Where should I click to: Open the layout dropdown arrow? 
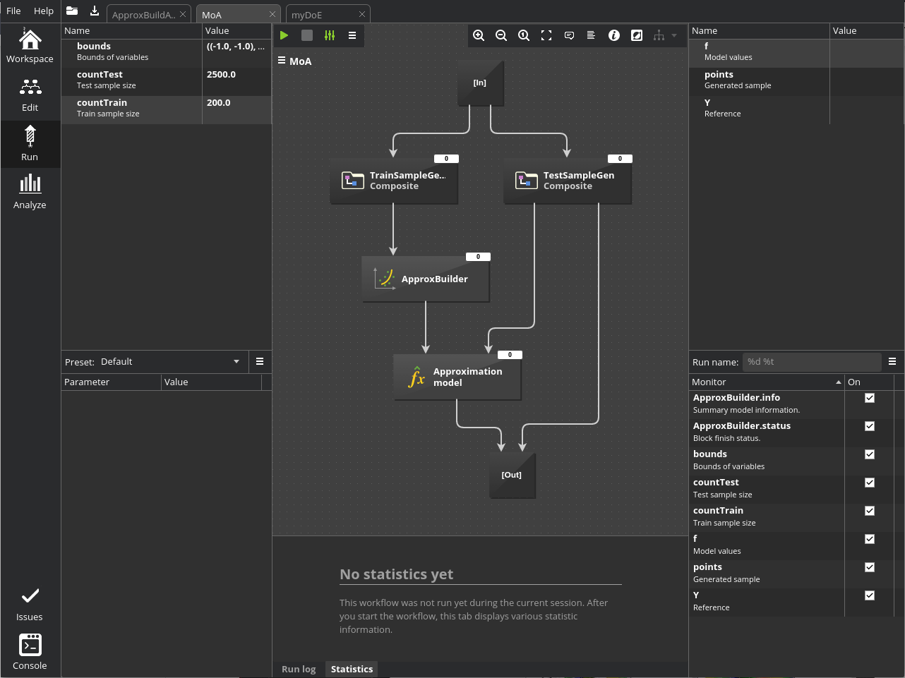pyautogui.click(x=674, y=35)
